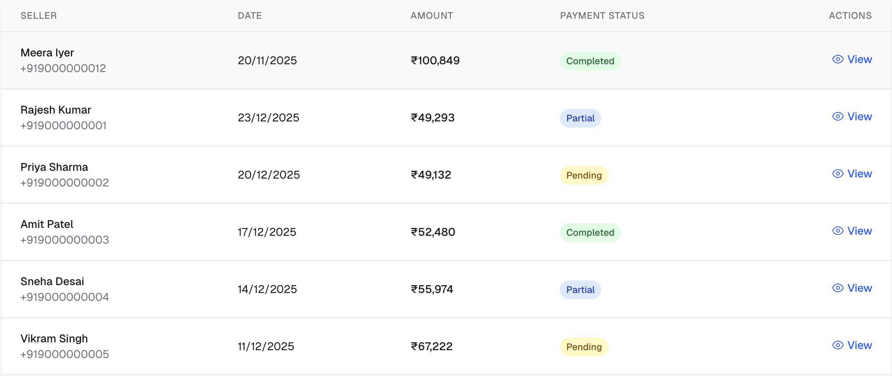Open View link for Amit Patel

click(x=852, y=231)
